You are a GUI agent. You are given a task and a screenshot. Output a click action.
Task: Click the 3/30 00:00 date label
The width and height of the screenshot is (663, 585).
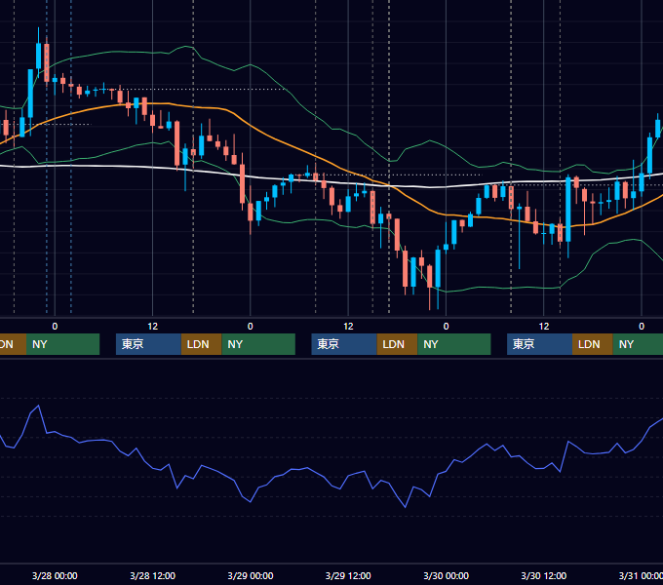[447, 575]
